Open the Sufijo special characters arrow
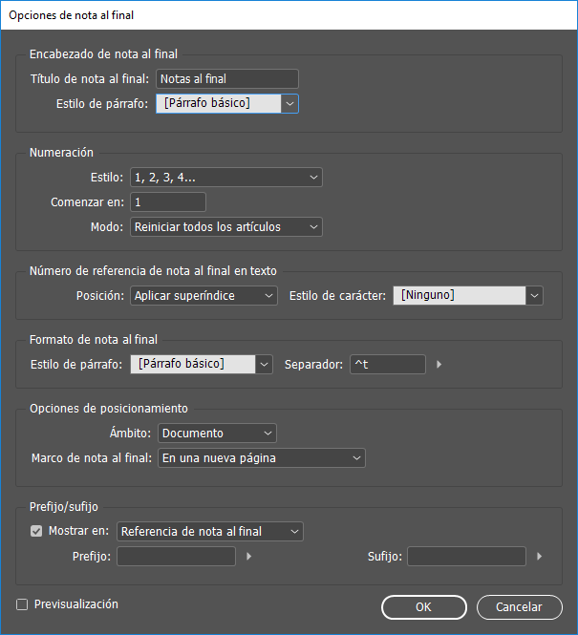 point(540,556)
